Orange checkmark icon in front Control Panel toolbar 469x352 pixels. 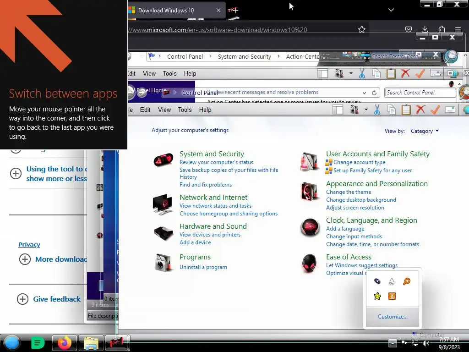click(x=435, y=110)
